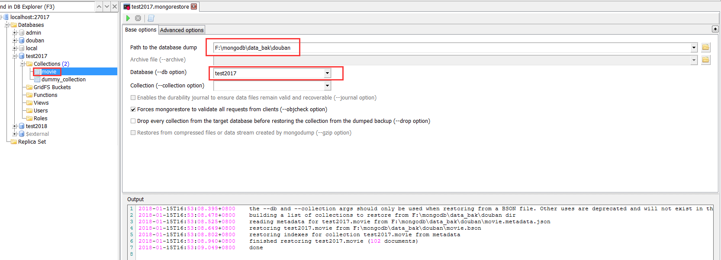The height and width of the screenshot is (260, 721).
Task: Click the plus button at panel's top right
Action: [715, 29]
